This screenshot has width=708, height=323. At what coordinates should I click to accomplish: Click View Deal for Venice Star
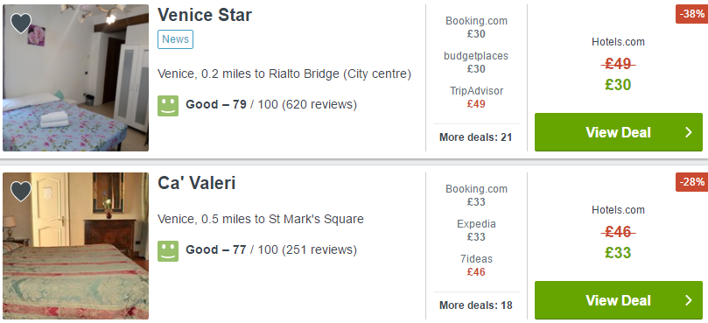coord(619,132)
